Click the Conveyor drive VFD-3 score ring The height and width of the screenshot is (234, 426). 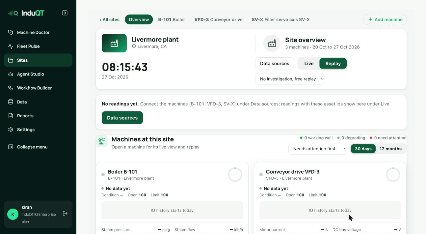click(393, 175)
